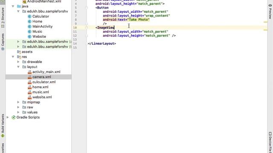The image size is (273, 153).
Task: Click the mipmap folder icon
Action: pos(24,102)
